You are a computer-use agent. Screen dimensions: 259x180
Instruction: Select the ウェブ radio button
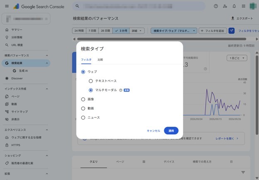tap(83, 72)
